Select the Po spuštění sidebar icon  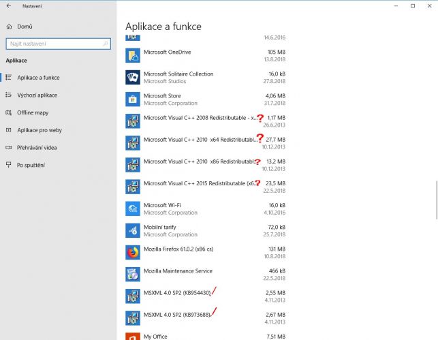pos(9,165)
